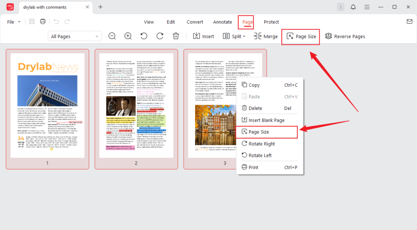
Task: Click the page number 3 label
Action: click(x=225, y=163)
